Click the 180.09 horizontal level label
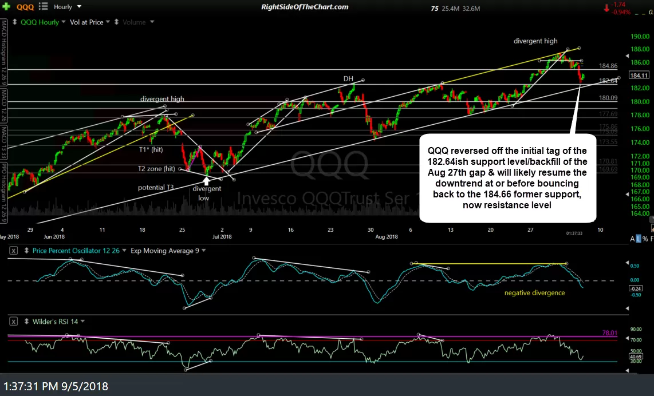654x396 pixels. (x=608, y=98)
